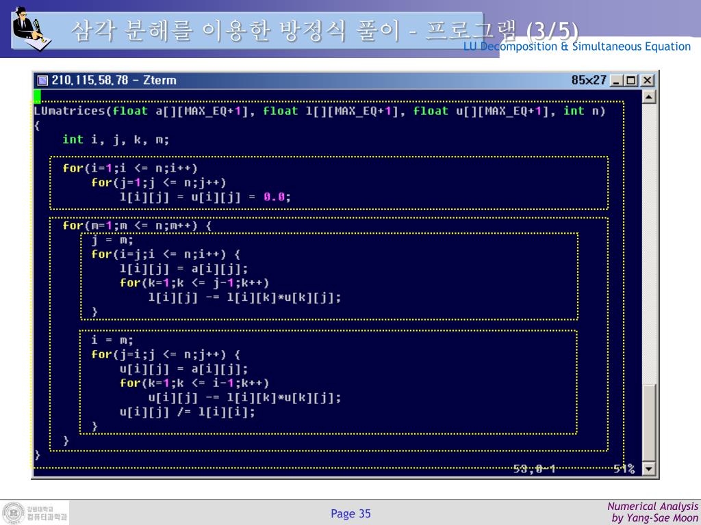This screenshot has width=701, height=525.
Task: Click the line 'u[i][j] /= l[i][i];'
Action: tap(188, 412)
